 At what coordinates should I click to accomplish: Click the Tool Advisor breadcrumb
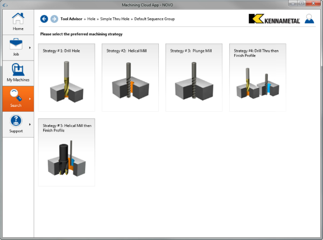pyautogui.click(x=71, y=19)
